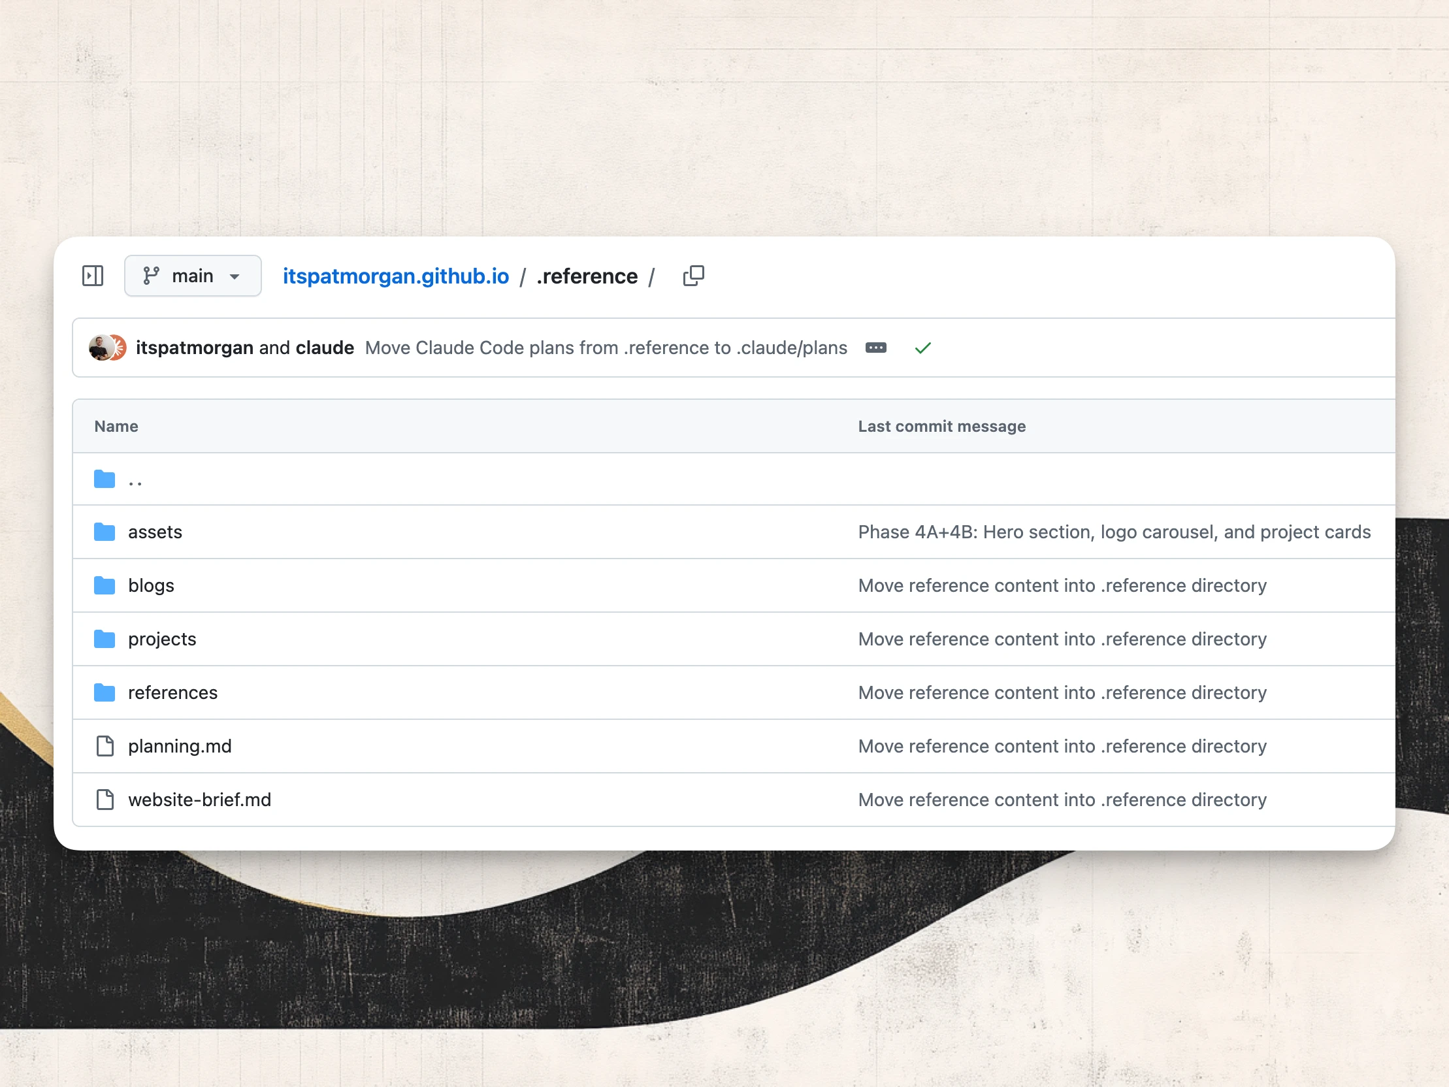This screenshot has width=1449, height=1087.
Task: View the green checkmark status of commit
Action: (x=922, y=348)
